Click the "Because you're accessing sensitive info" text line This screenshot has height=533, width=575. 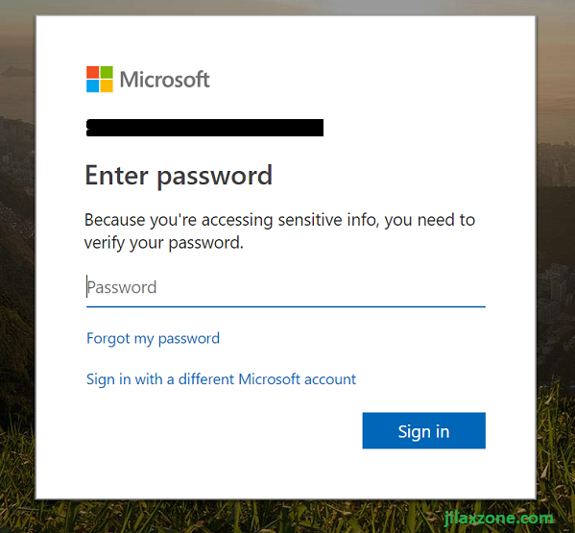tap(279, 221)
